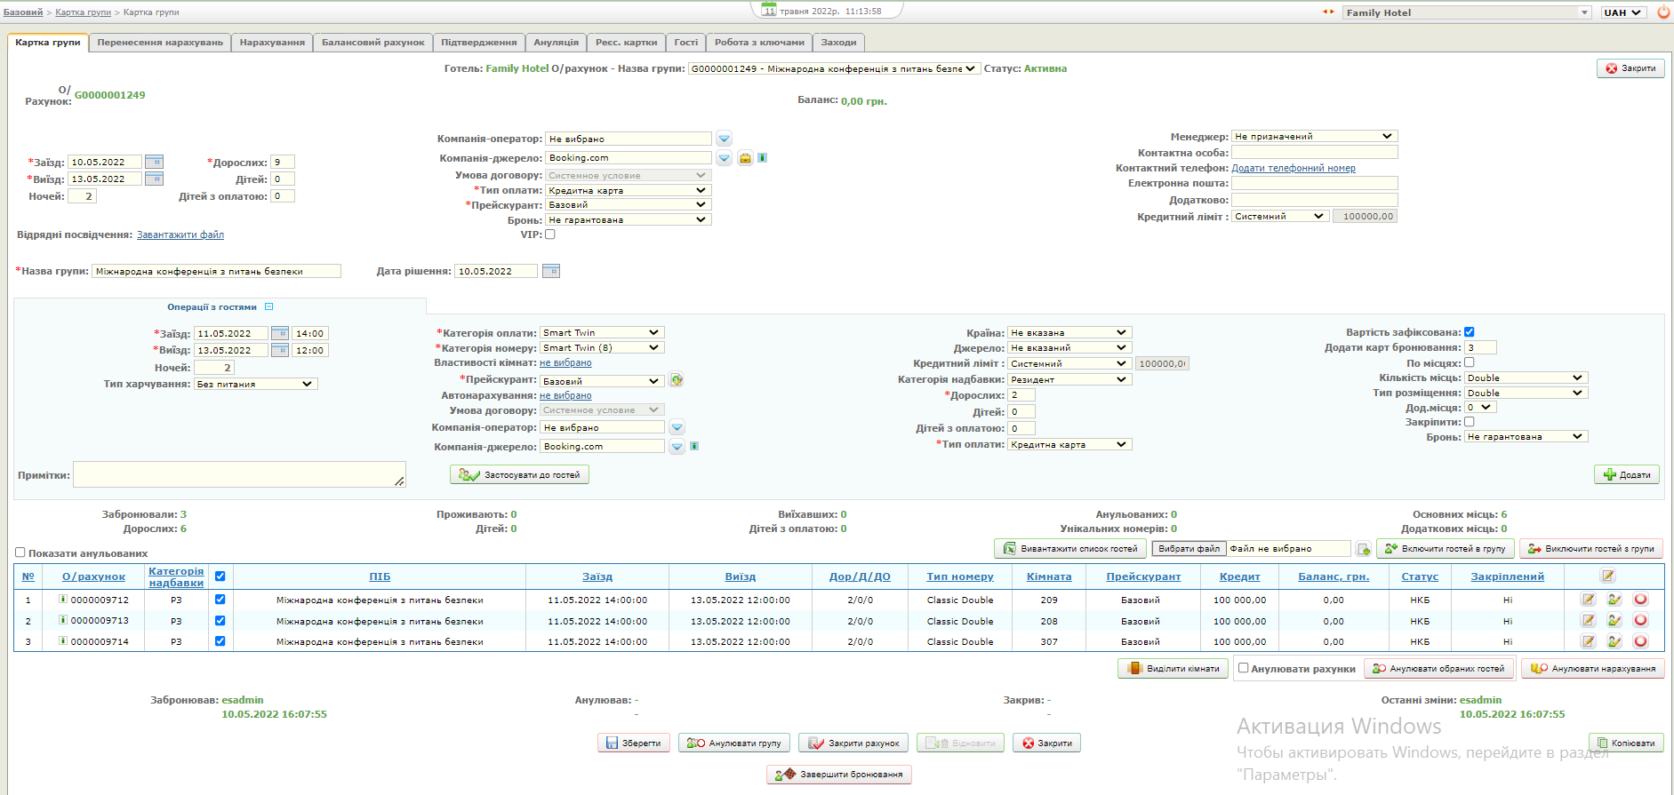Click the guest edit icon for room 208
The height and width of the screenshot is (795, 1674).
(x=1614, y=621)
